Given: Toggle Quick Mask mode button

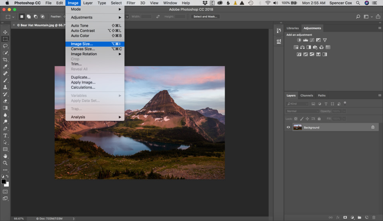Looking at the screenshot, I should pos(5,192).
